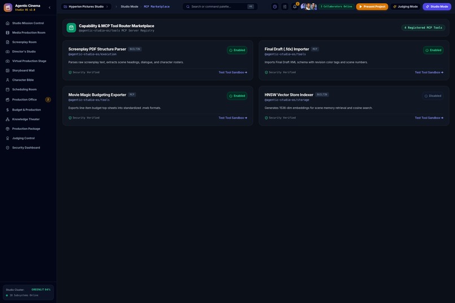The width and height of the screenshot is (455, 303).
Task: Open Production Package sidebar icon
Action: coord(7,129)
